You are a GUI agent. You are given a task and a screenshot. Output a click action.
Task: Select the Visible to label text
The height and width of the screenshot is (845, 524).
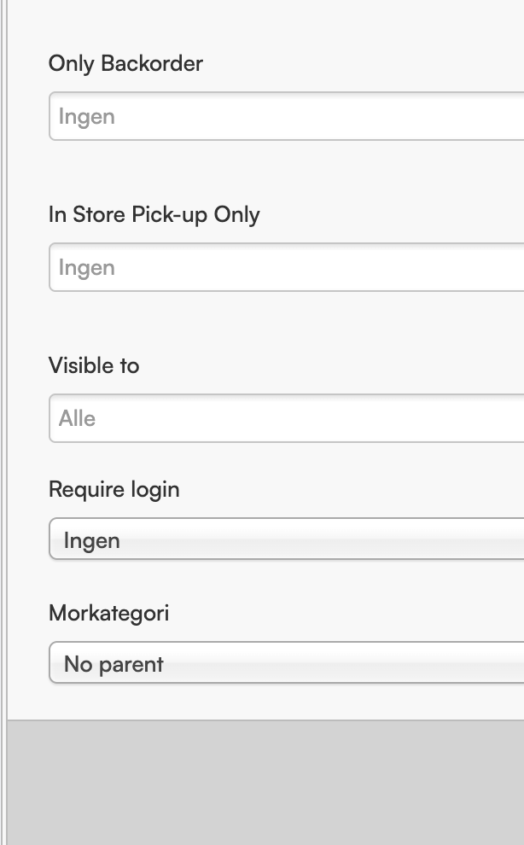pos(94,365)
